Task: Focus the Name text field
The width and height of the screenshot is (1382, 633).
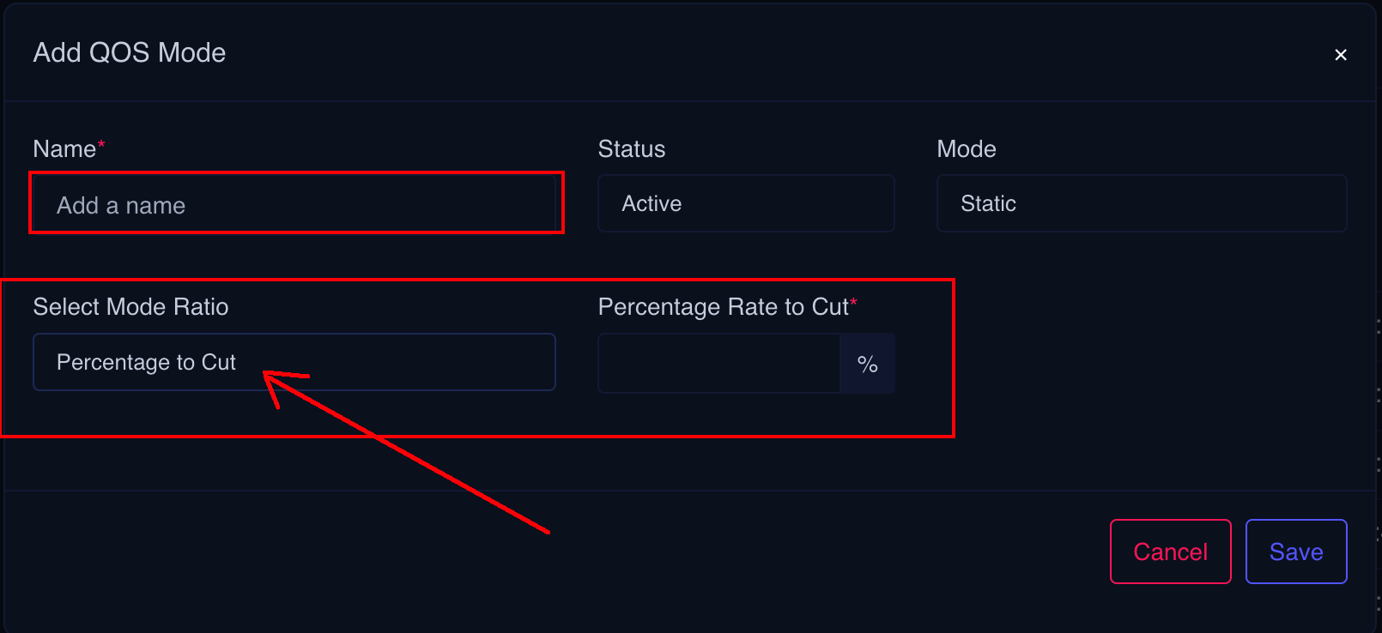Action: tap(296, 205)
